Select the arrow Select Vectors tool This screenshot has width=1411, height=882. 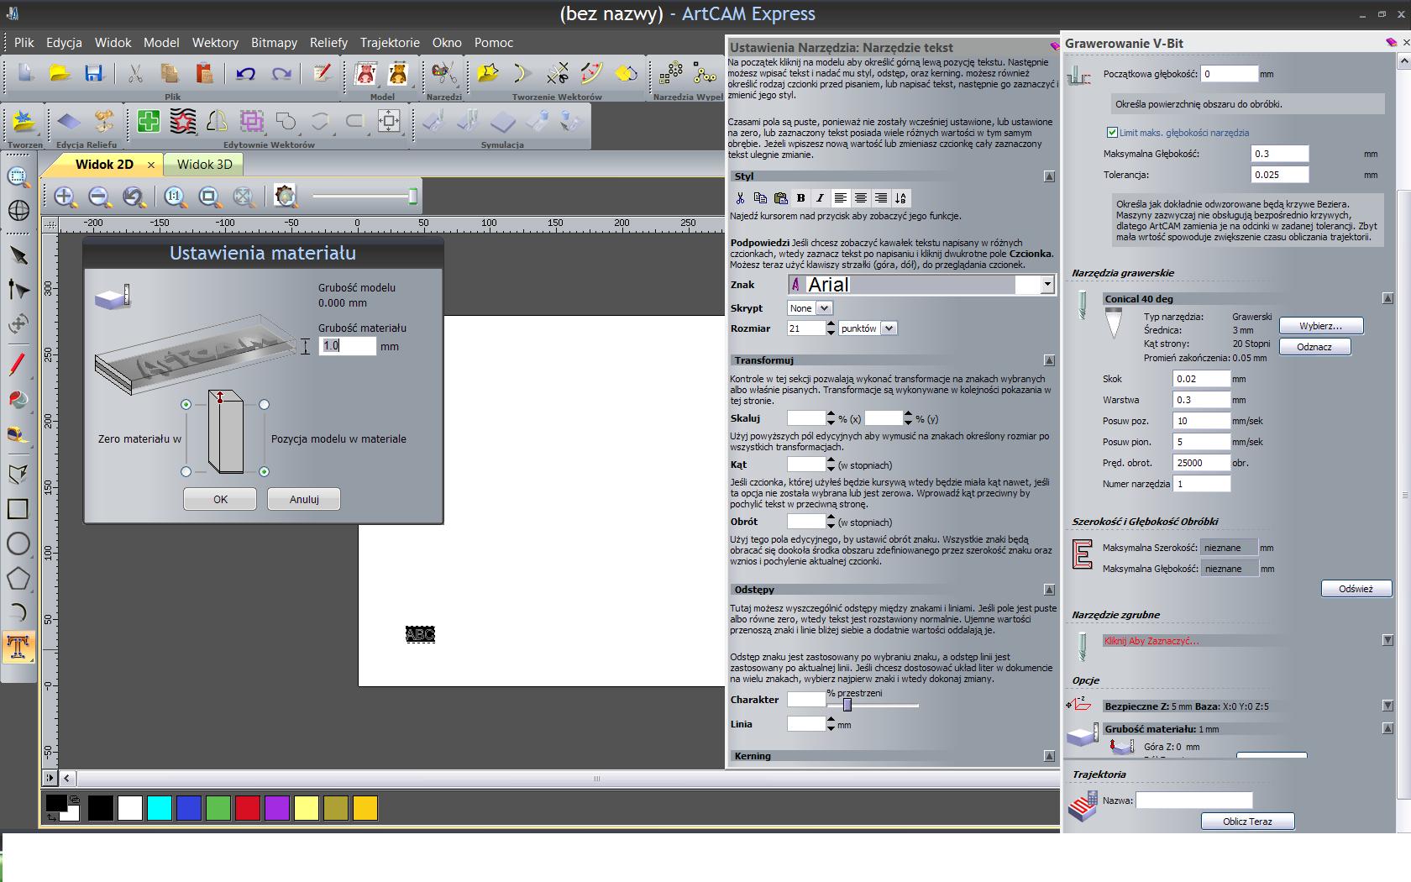18,255
